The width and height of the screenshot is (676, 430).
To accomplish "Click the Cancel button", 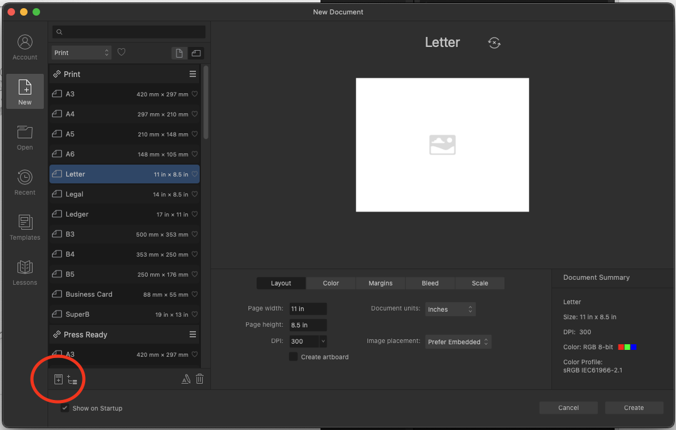I will coord(568,407).
